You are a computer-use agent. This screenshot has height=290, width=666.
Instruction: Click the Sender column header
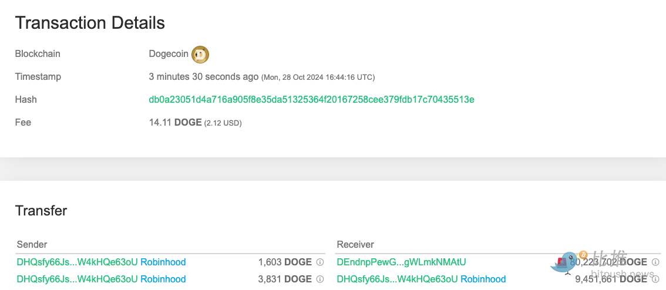click(32, 244)
